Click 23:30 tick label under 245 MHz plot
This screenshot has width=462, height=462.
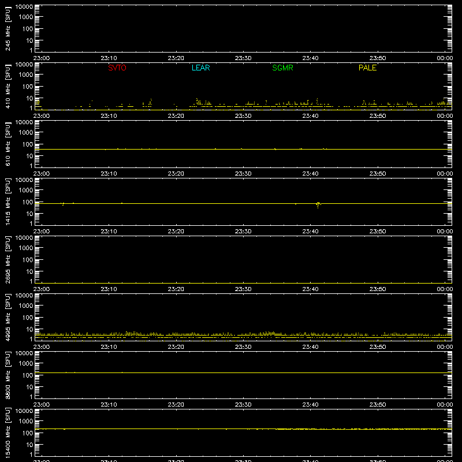pos(243,58)
